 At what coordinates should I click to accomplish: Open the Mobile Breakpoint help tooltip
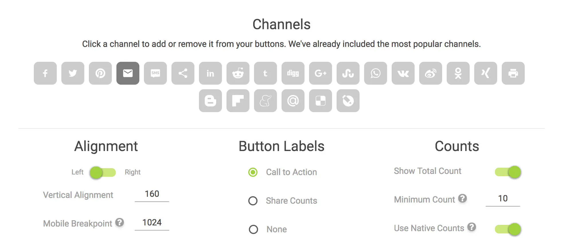(x=120, y=222)
